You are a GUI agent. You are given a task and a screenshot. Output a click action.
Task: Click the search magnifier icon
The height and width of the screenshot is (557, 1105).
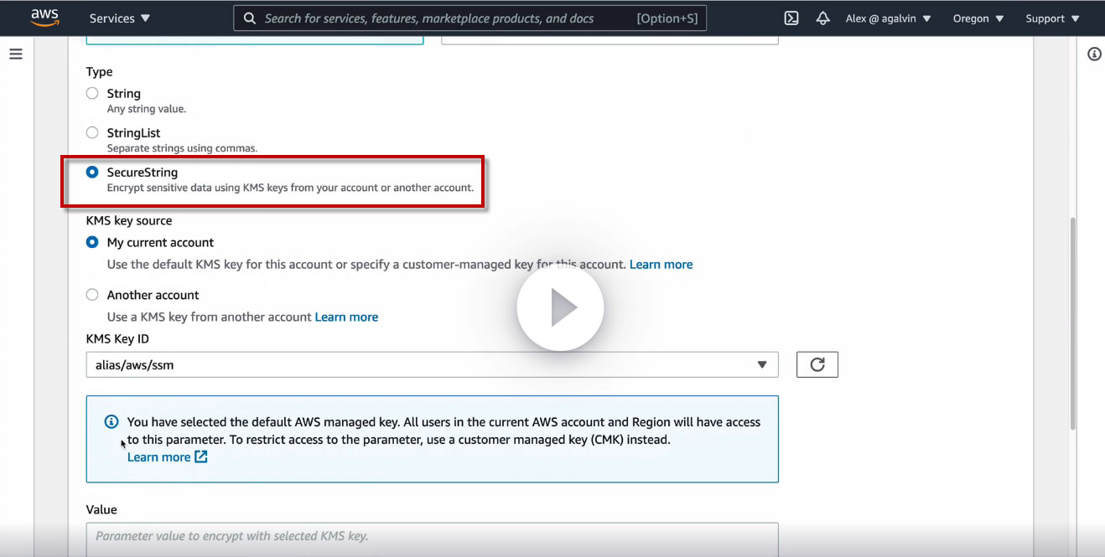point(249,18)
